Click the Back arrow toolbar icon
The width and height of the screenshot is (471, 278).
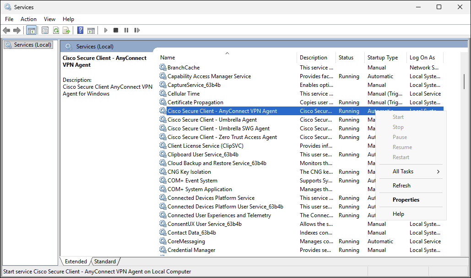pos(6,30)
